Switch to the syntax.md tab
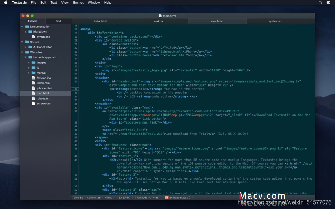335x209 pixels. pyautogui.click(x=275, y=21)
